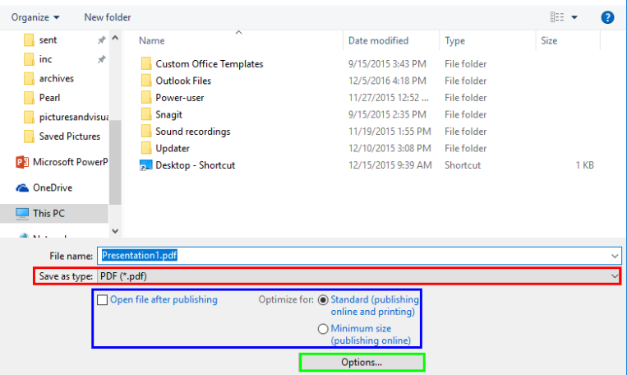The width and height of the screenshot is (627, 375).
Task: Click the Desktop - Shortcut file icon
Action: (x=145, y=165)
